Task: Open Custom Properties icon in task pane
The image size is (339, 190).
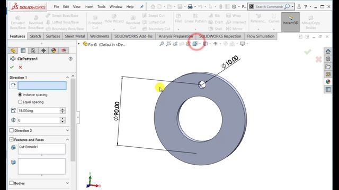Action: tap(328, 89)
